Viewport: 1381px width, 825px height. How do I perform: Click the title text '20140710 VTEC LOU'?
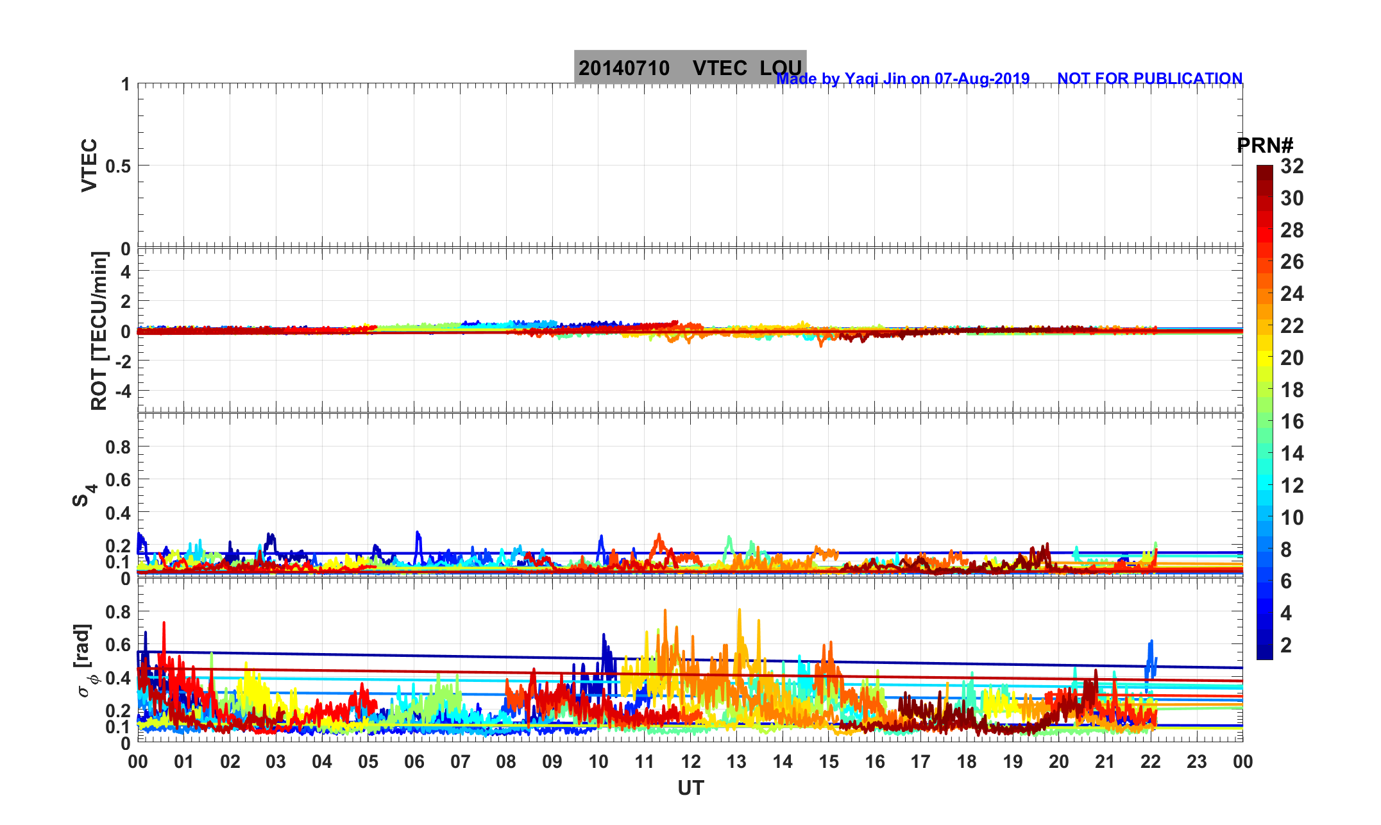pos(690,67)
